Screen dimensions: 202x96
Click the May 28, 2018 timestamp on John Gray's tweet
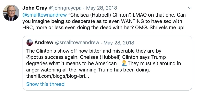click(102, 8)
